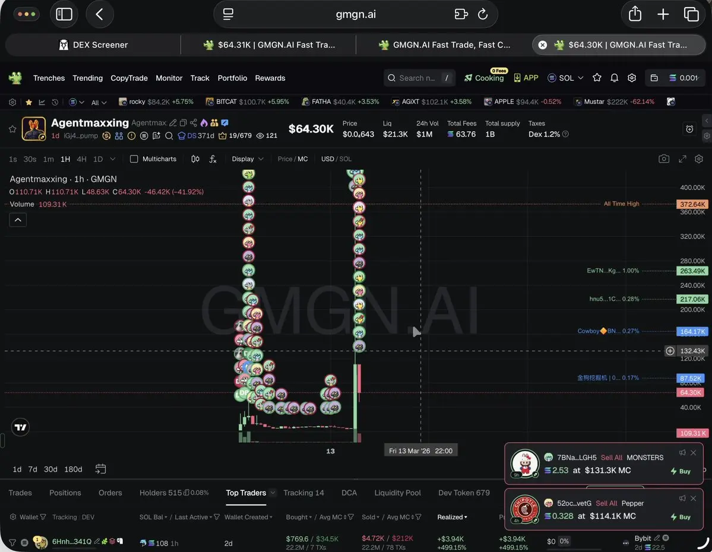
Task: Open wallet 6Hnh...341Q
Action: coord(71,541)
